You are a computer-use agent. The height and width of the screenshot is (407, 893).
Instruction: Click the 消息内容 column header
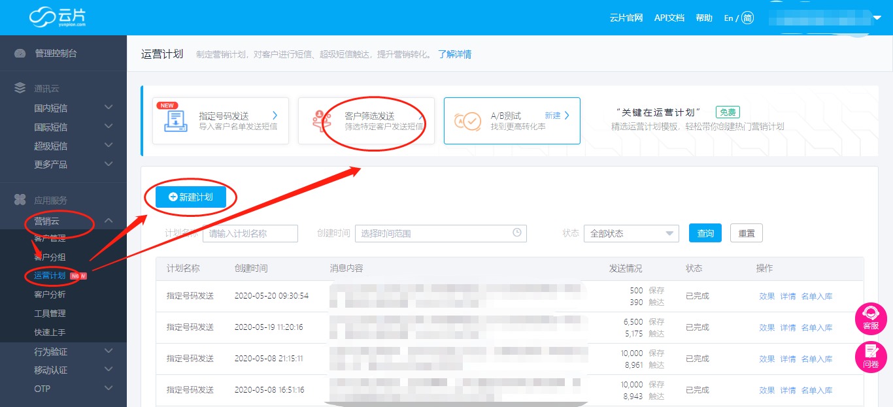click(346, 269)
